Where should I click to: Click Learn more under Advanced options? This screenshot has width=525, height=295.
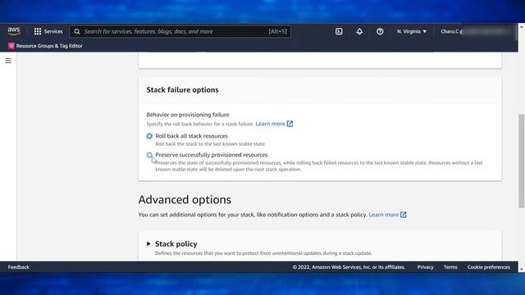pyautogui.click(x=383, y=215)
